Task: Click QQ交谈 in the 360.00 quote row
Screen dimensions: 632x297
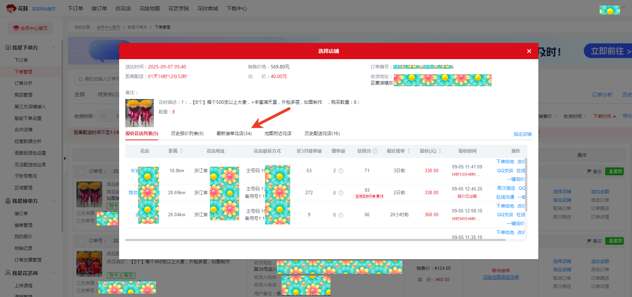Action: pos(505,214)
